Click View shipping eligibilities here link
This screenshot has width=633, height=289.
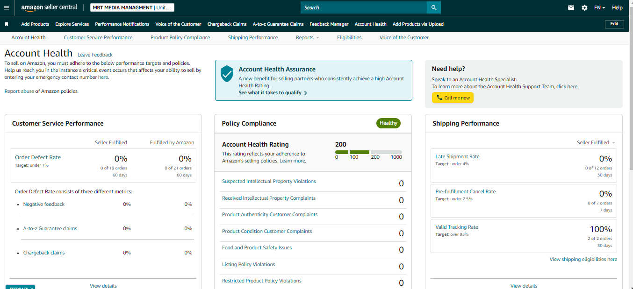[x=583, y=259]
